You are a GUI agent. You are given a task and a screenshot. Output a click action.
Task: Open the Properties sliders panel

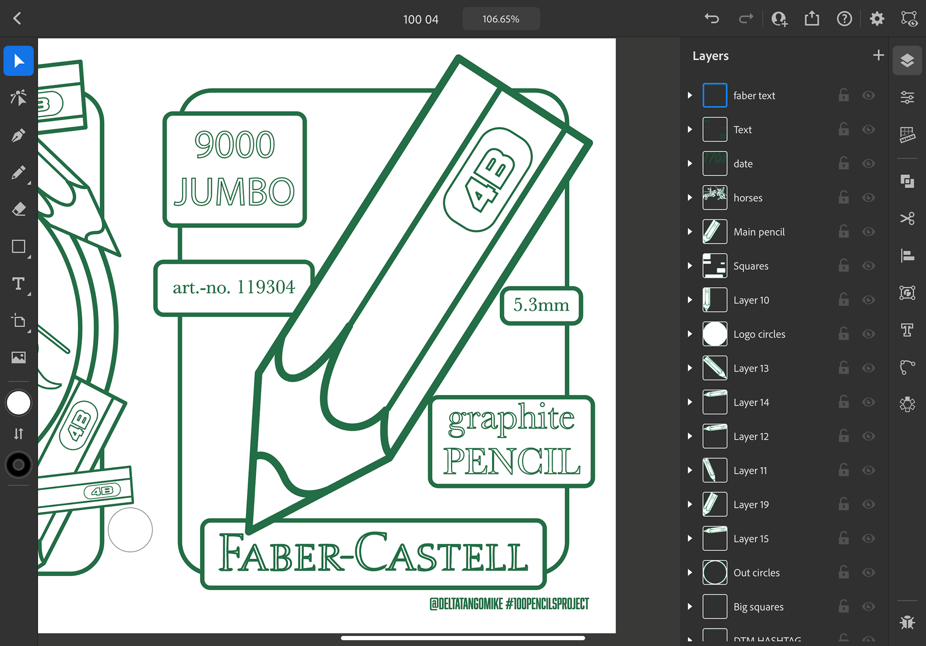[x=907, y=98]
